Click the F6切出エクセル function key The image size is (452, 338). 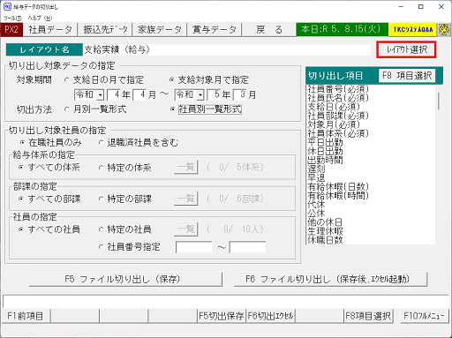[270, 316]
